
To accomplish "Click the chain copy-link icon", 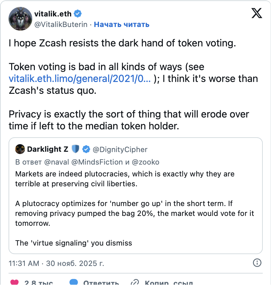I will coord(135,283).
